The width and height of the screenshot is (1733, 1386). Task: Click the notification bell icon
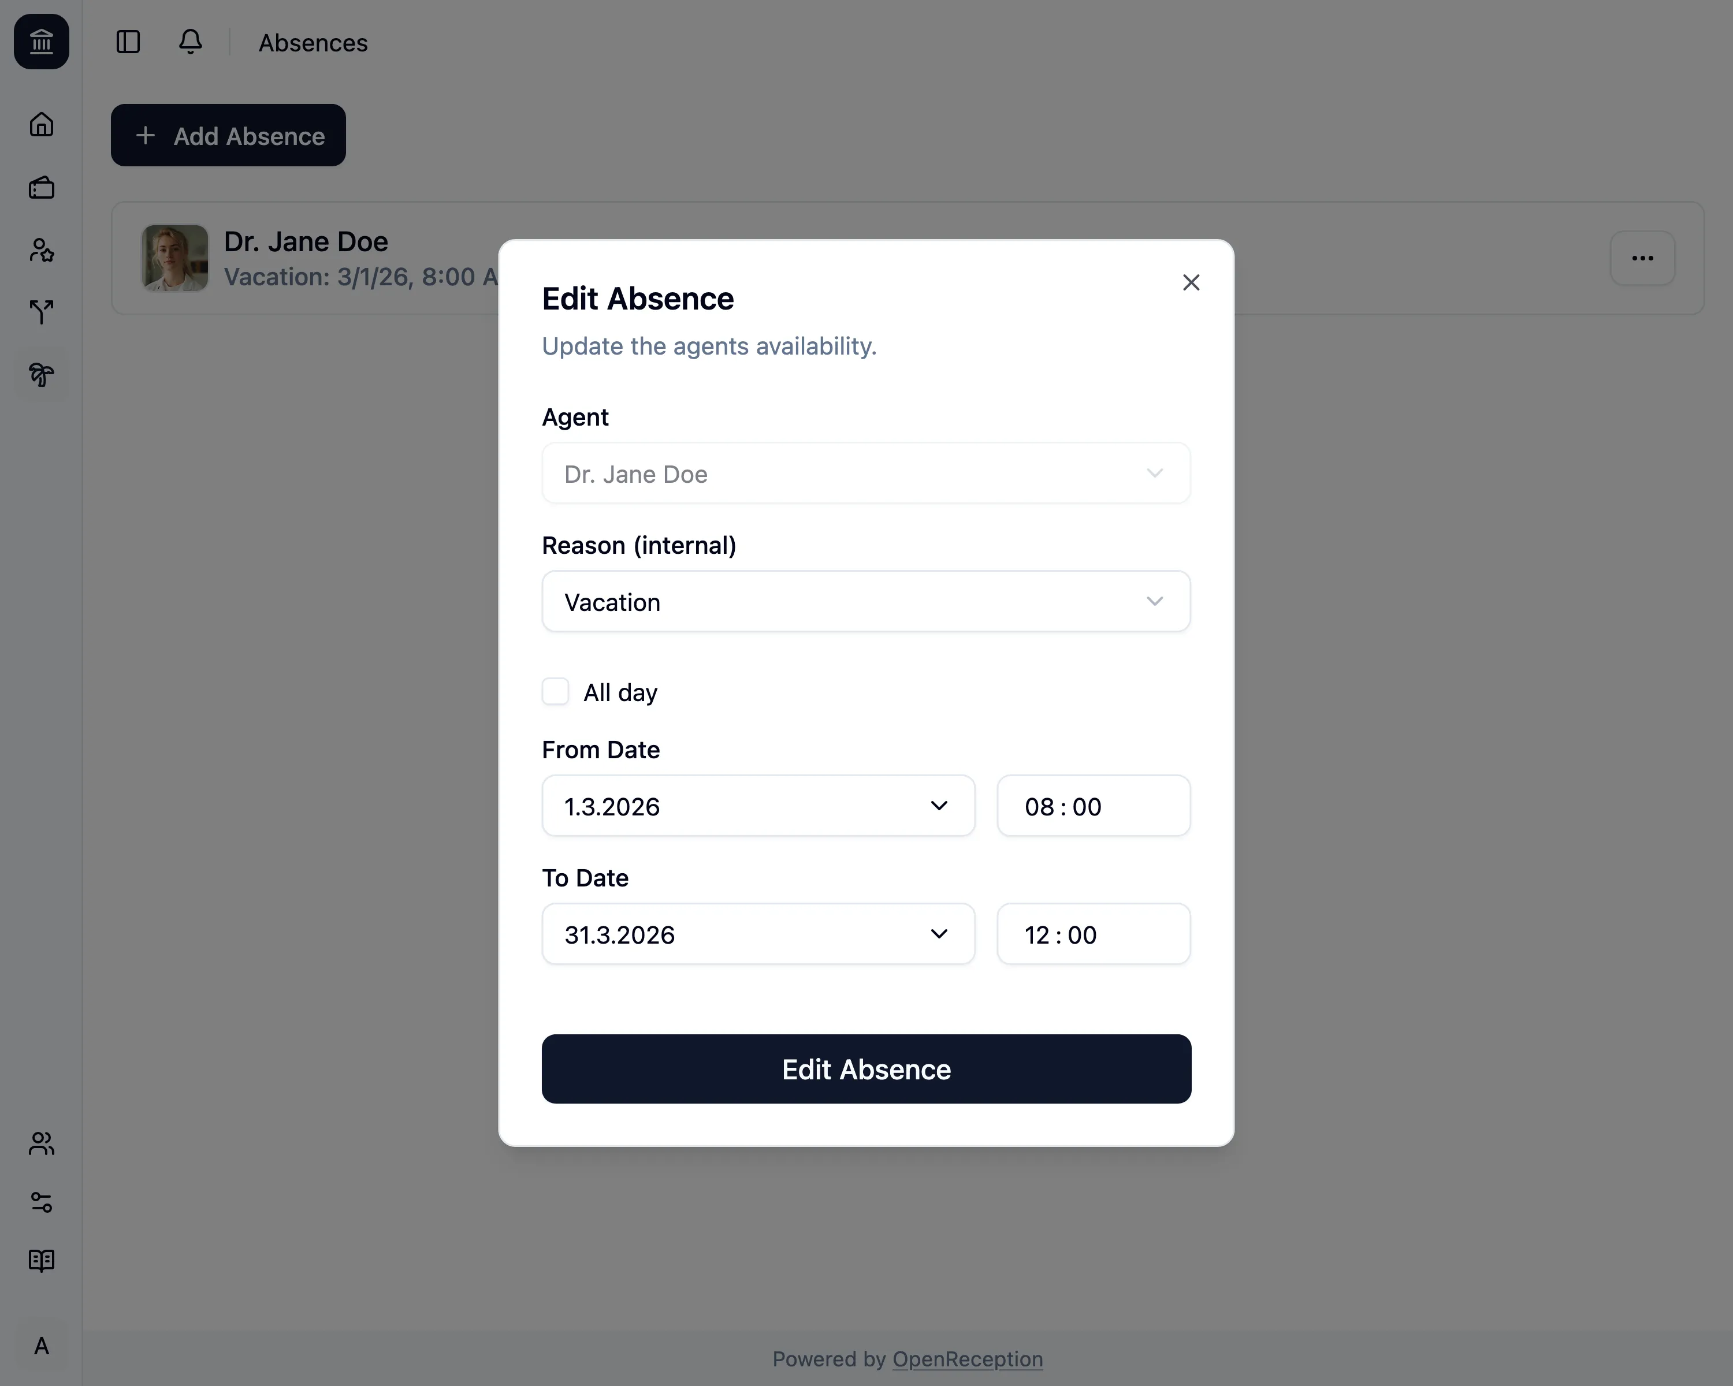pos(191,42)
